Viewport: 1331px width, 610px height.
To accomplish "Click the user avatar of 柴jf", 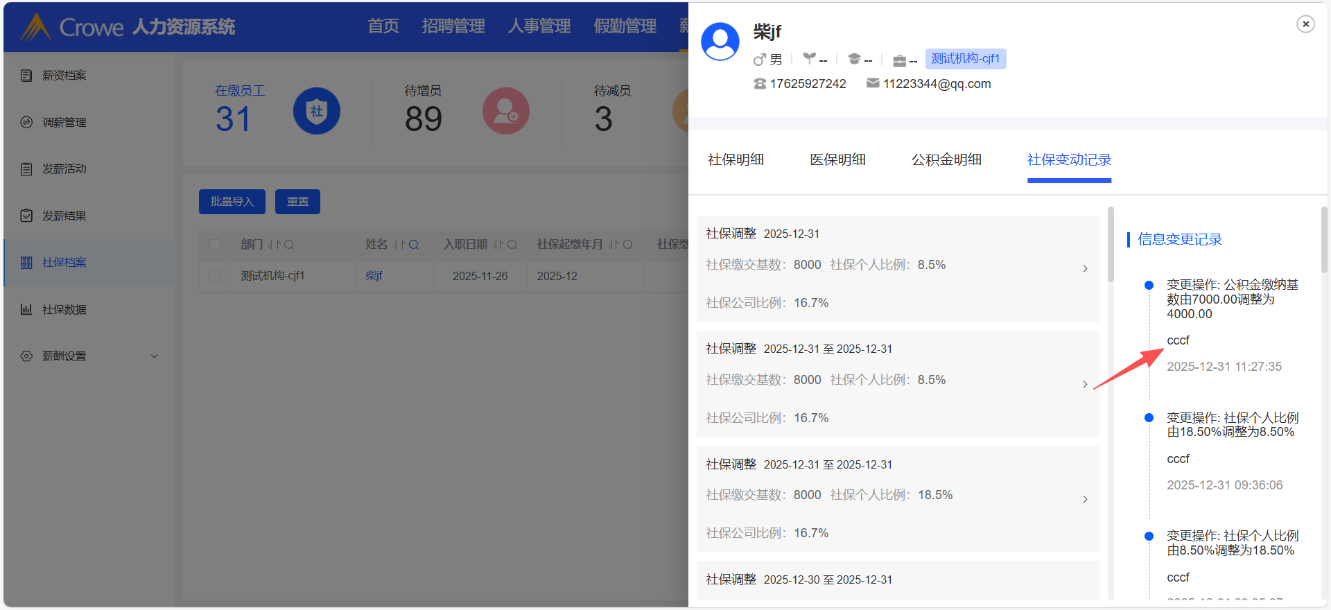I will 720,42.
